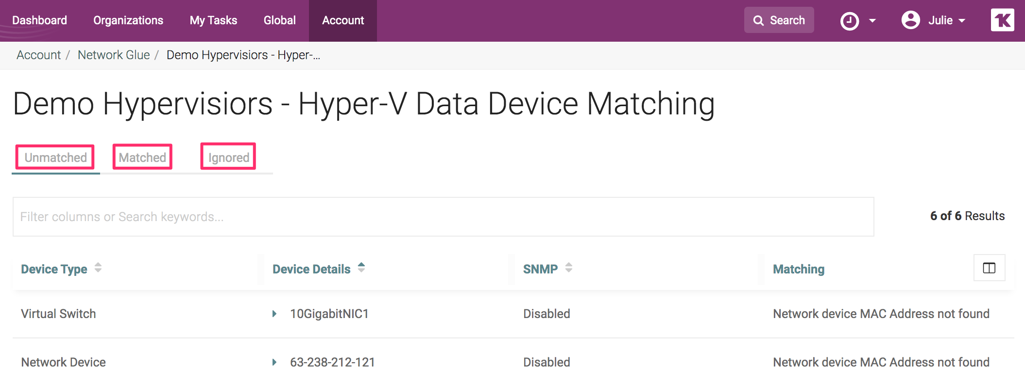Switch to the Ignored tab
The width and height of the screenshot is (1025, 383).
[x=228, y=157]
